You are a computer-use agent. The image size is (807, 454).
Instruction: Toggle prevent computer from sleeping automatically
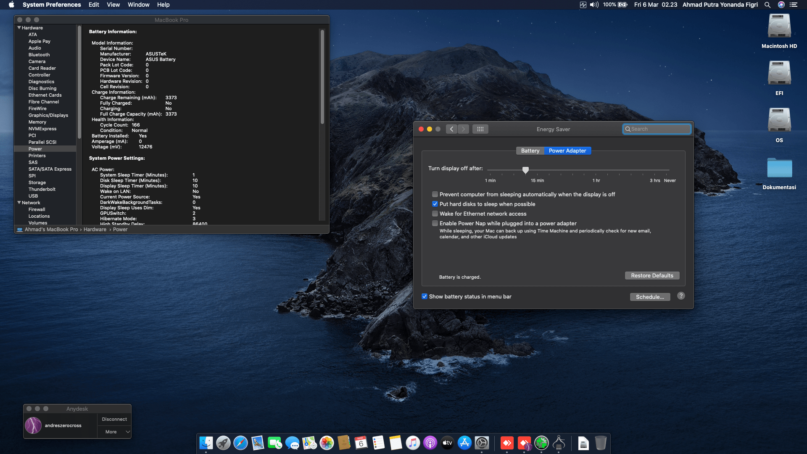(435, 194)
